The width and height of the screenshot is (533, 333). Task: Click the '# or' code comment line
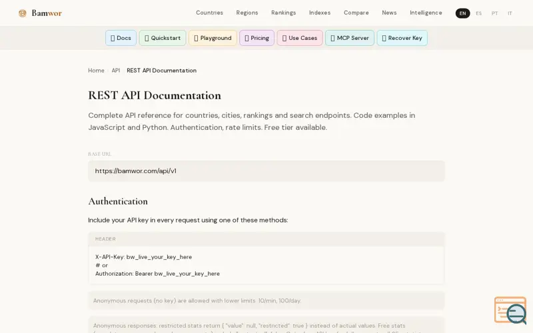click(101, 265)
